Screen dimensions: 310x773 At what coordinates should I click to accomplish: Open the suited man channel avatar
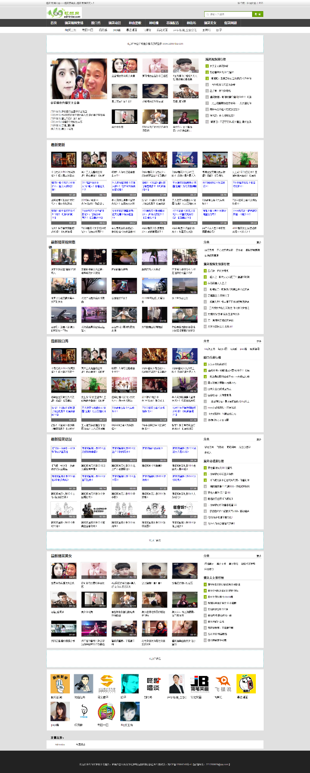176,684
